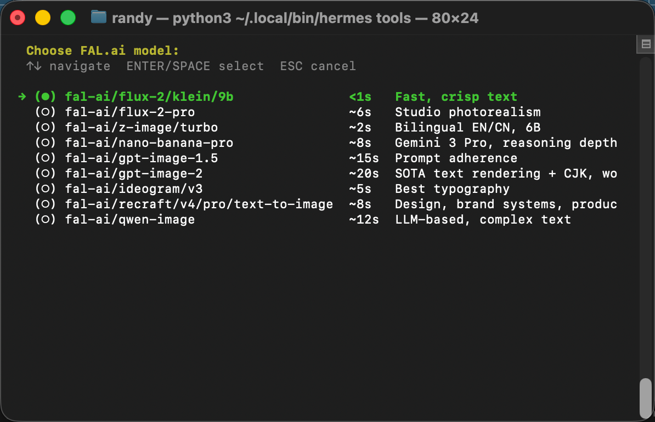Minimize the terminal with the yellow button

pyautogui.click(x=43, y=18)
